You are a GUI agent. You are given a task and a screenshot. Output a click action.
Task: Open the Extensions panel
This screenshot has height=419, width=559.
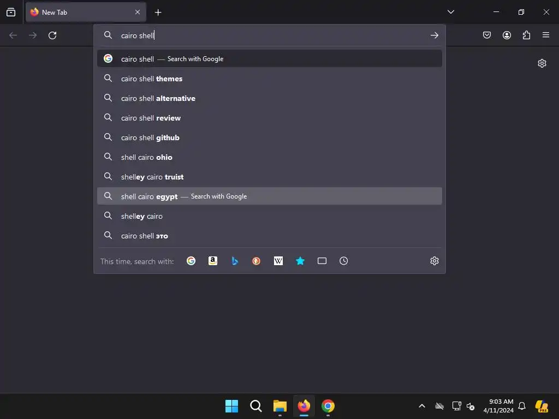[x=526, y=35]
